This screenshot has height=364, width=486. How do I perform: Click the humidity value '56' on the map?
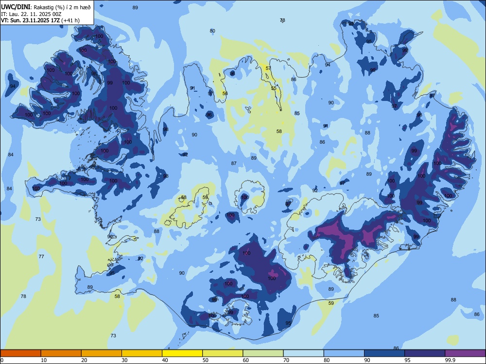(x=225, y=94)
